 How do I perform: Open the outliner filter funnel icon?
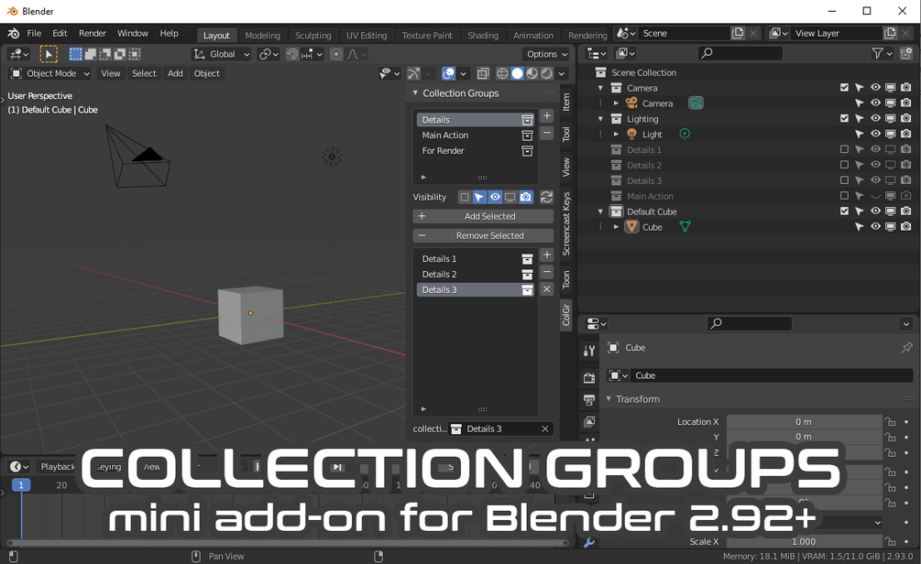tap(878, 53)
